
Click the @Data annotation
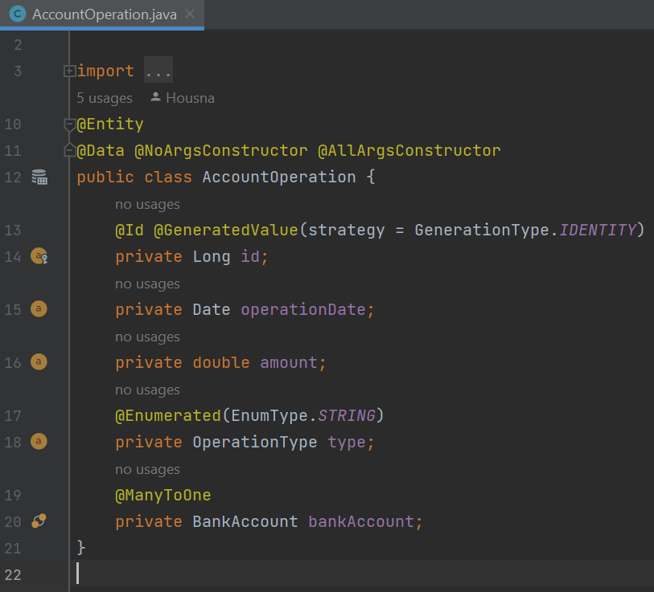101,150
